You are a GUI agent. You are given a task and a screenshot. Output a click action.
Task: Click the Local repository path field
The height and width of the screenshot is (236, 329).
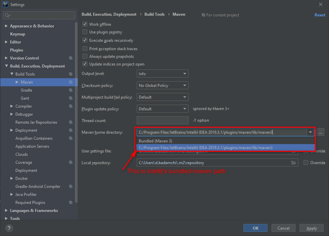point(217,162)
